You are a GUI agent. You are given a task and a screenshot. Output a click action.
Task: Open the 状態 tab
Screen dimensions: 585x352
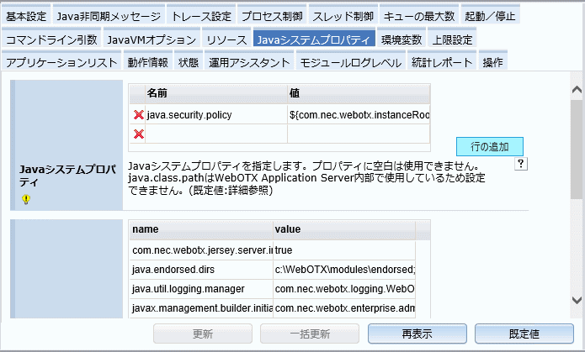tap(189, 62)
